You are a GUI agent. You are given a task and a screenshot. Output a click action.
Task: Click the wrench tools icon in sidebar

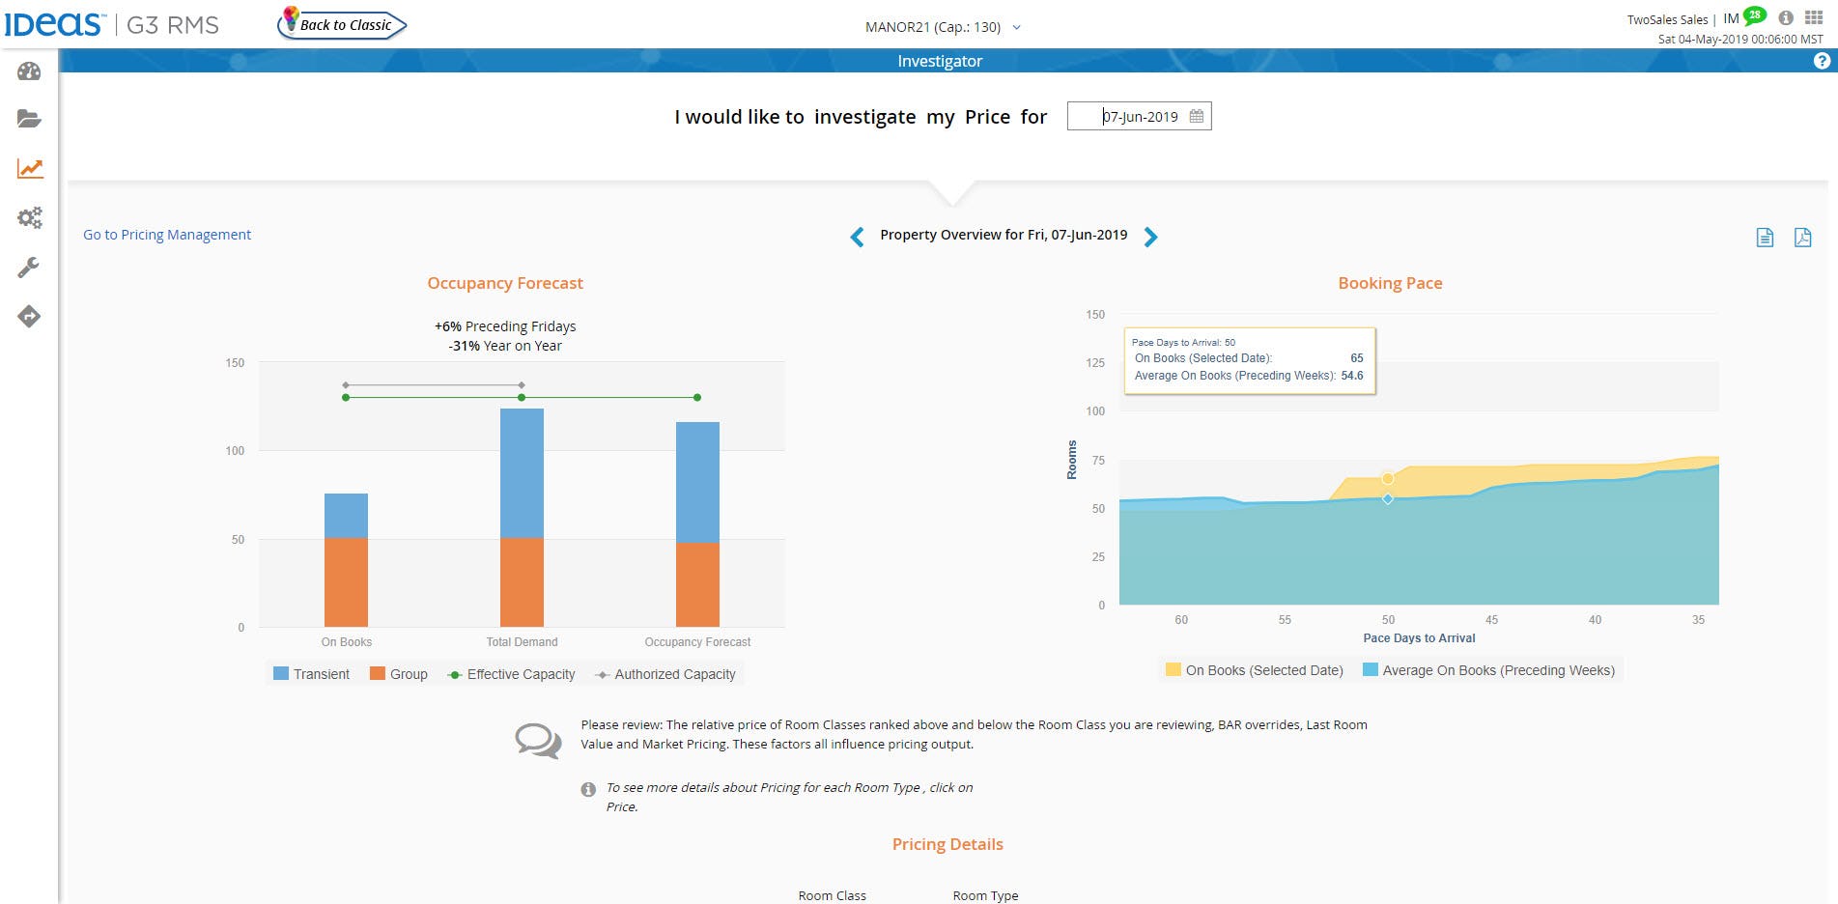[x=29, y=268]
